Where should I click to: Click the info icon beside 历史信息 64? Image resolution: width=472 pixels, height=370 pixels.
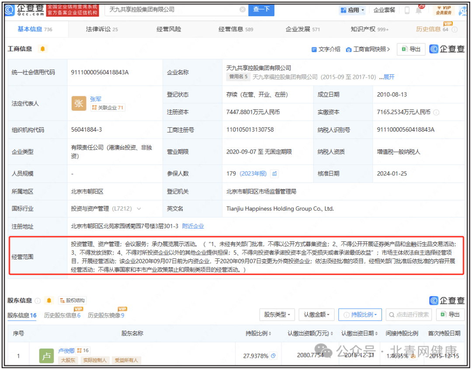click(x=455, y=30)
